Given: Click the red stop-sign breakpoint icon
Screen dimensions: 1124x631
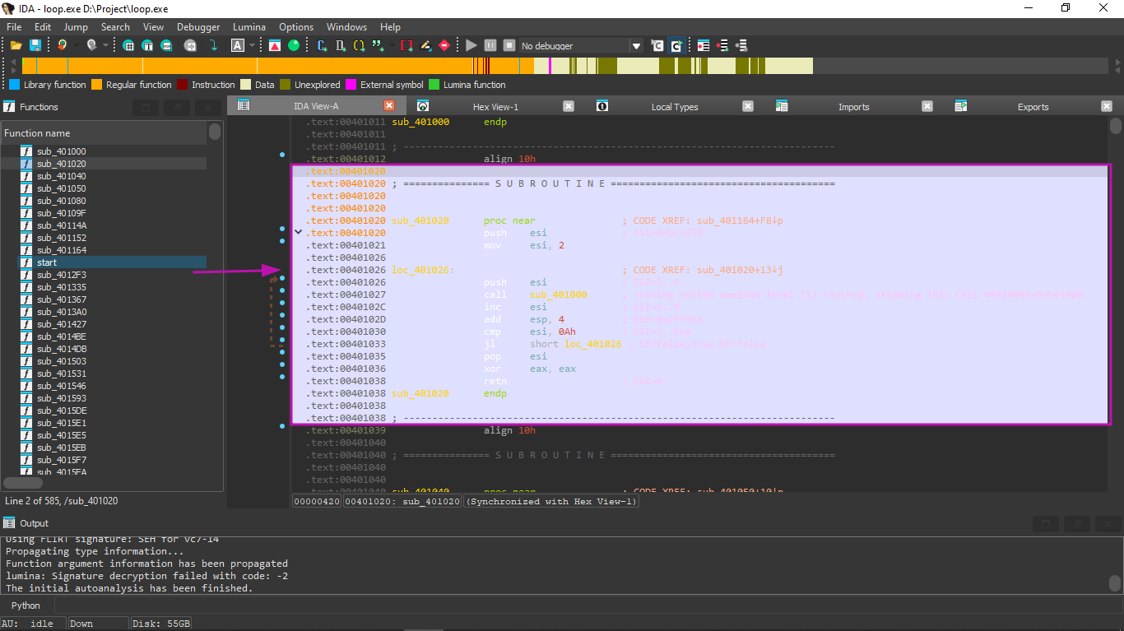Looking at the screenshot, I should point(444,45).
